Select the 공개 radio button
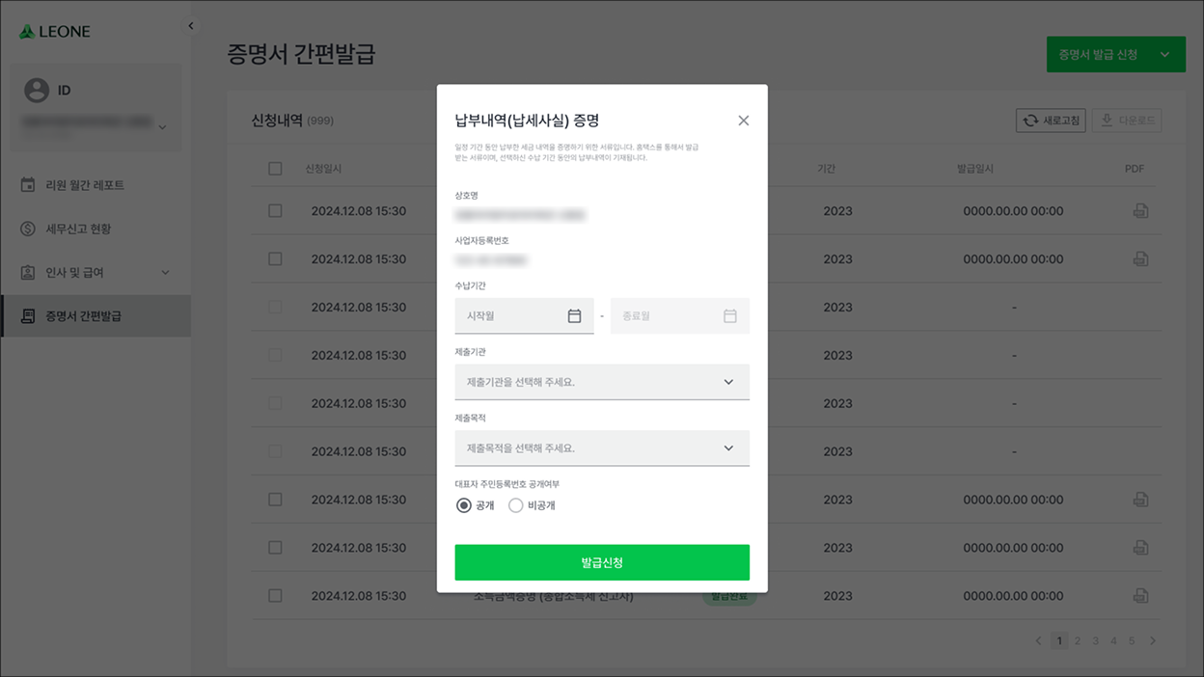Viewport: 1204px width, 677px height. point(464,505)
